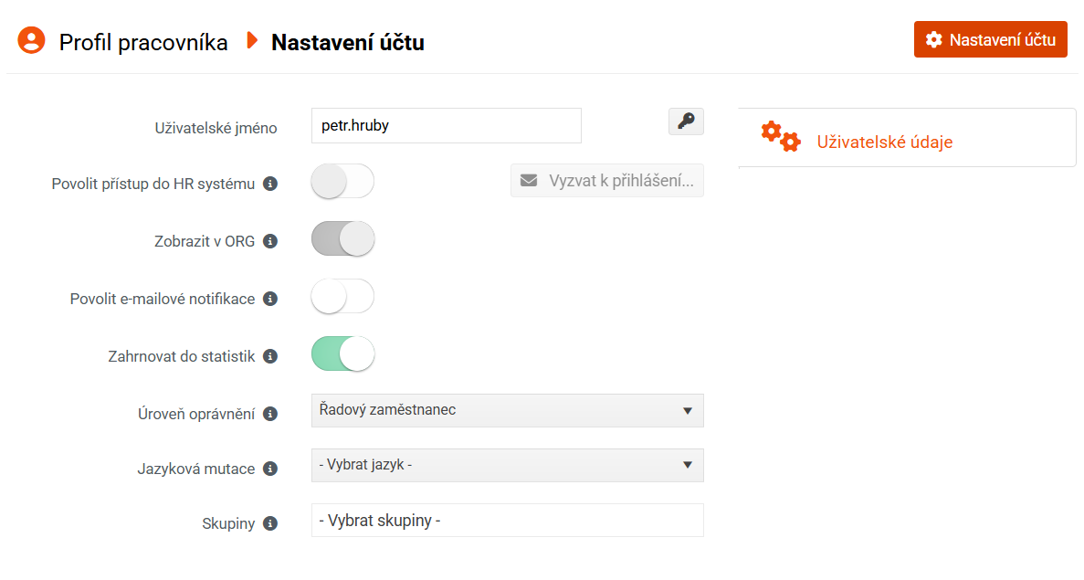Turn on e-mail notifications switch

342,297
